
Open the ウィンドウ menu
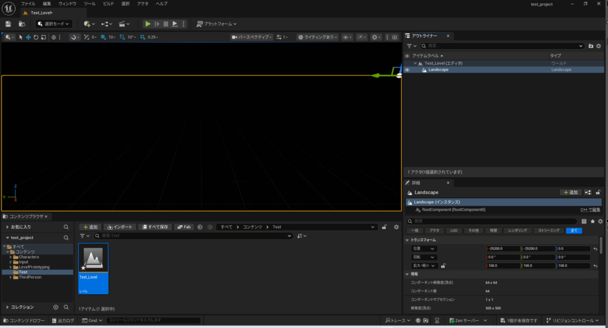(68, 4)
